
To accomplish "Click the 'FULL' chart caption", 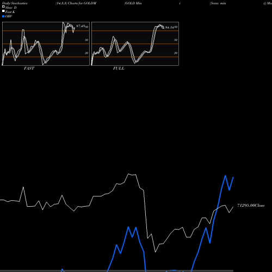I will point(119,69).
